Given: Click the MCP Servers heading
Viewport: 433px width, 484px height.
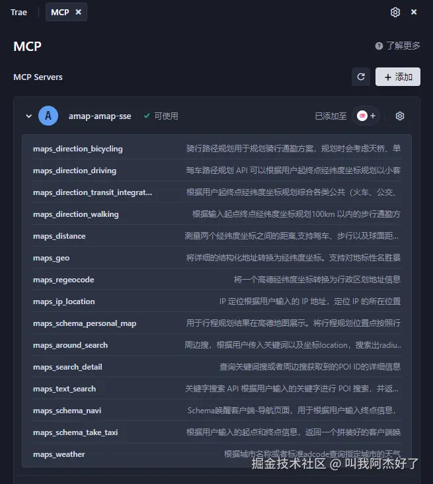Looking at the screenshot, I should coord(38,77).
